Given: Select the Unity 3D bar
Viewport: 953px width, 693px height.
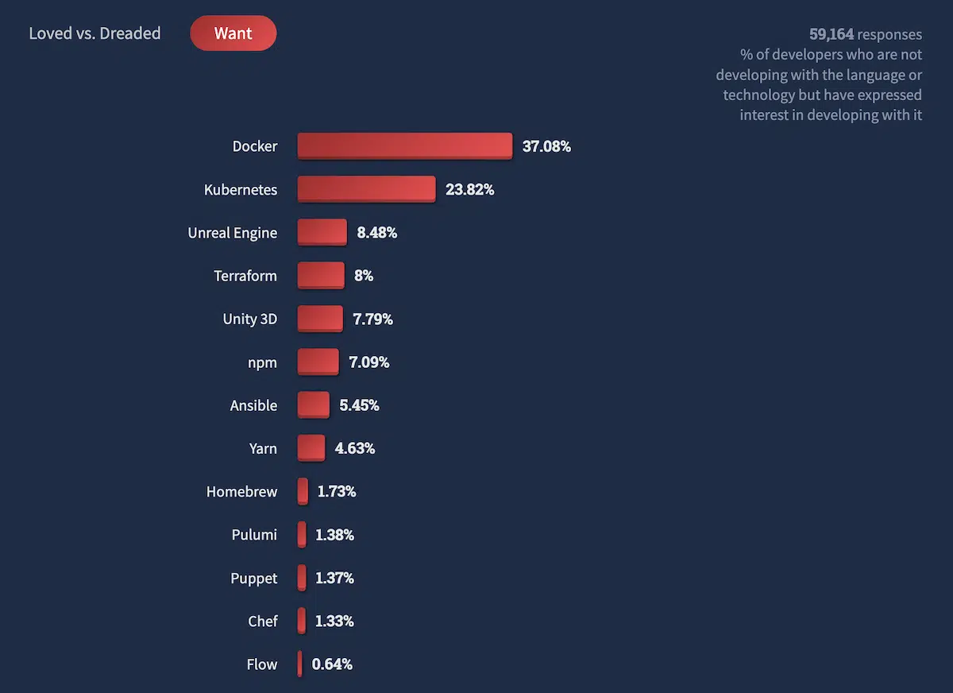Looking at the screenshot, I should pyautogui.click(x=319, y=319).
